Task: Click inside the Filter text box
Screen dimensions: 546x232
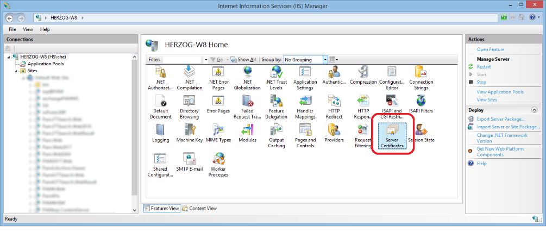Action: click(181, 59)
